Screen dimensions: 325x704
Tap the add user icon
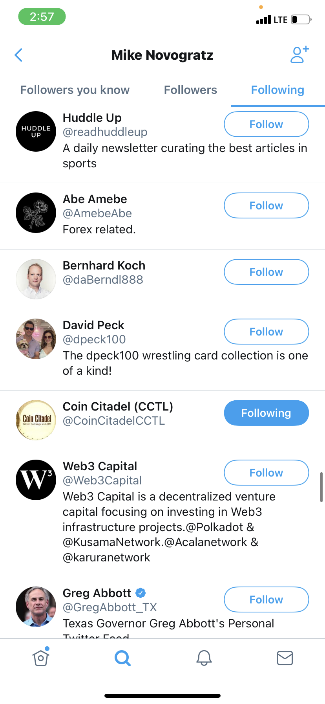coord(299,55)
